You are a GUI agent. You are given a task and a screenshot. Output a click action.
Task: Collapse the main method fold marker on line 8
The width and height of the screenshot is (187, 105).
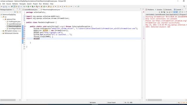pos(25,27)
